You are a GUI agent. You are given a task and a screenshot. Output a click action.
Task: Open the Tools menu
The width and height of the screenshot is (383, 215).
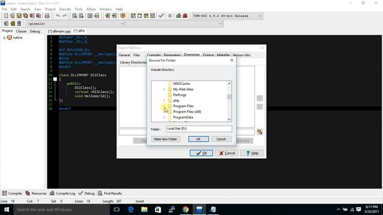pos(78,9)
